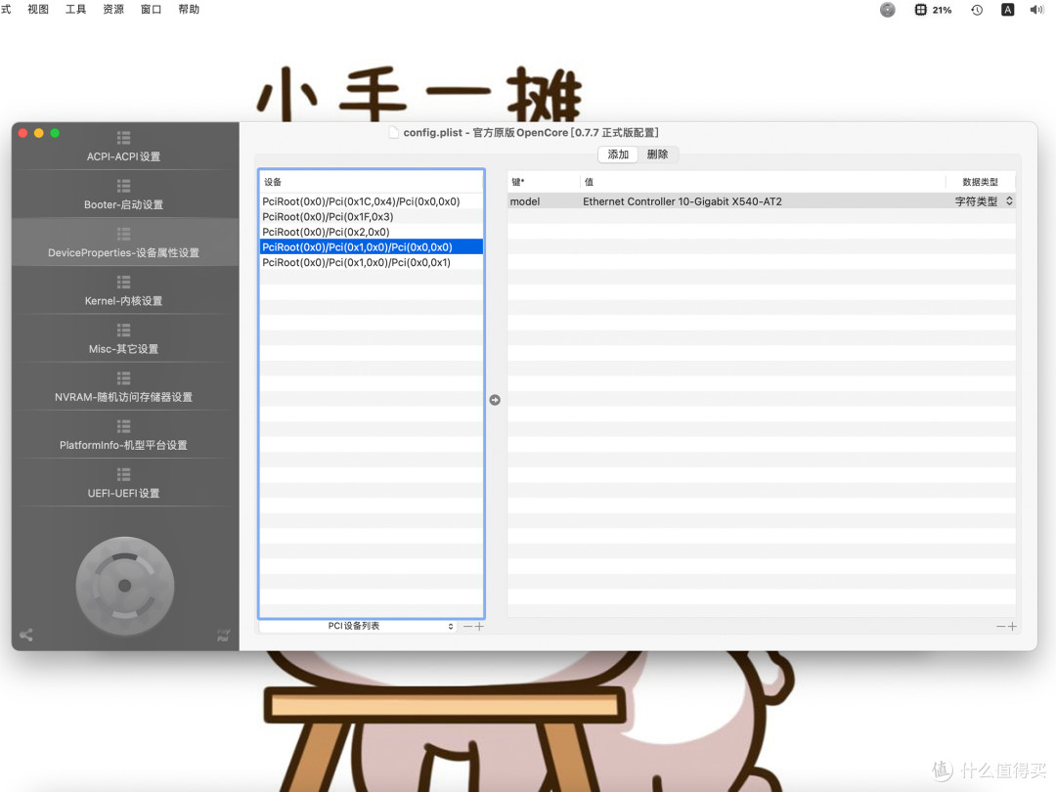Open the 工具 menu
The width and height of the screenshot is (1056, 792).
75,10
